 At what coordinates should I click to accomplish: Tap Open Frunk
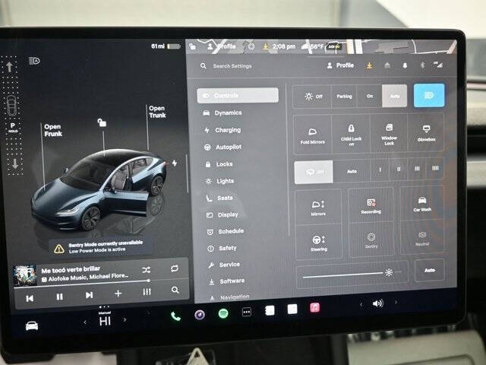click(52, 130)
